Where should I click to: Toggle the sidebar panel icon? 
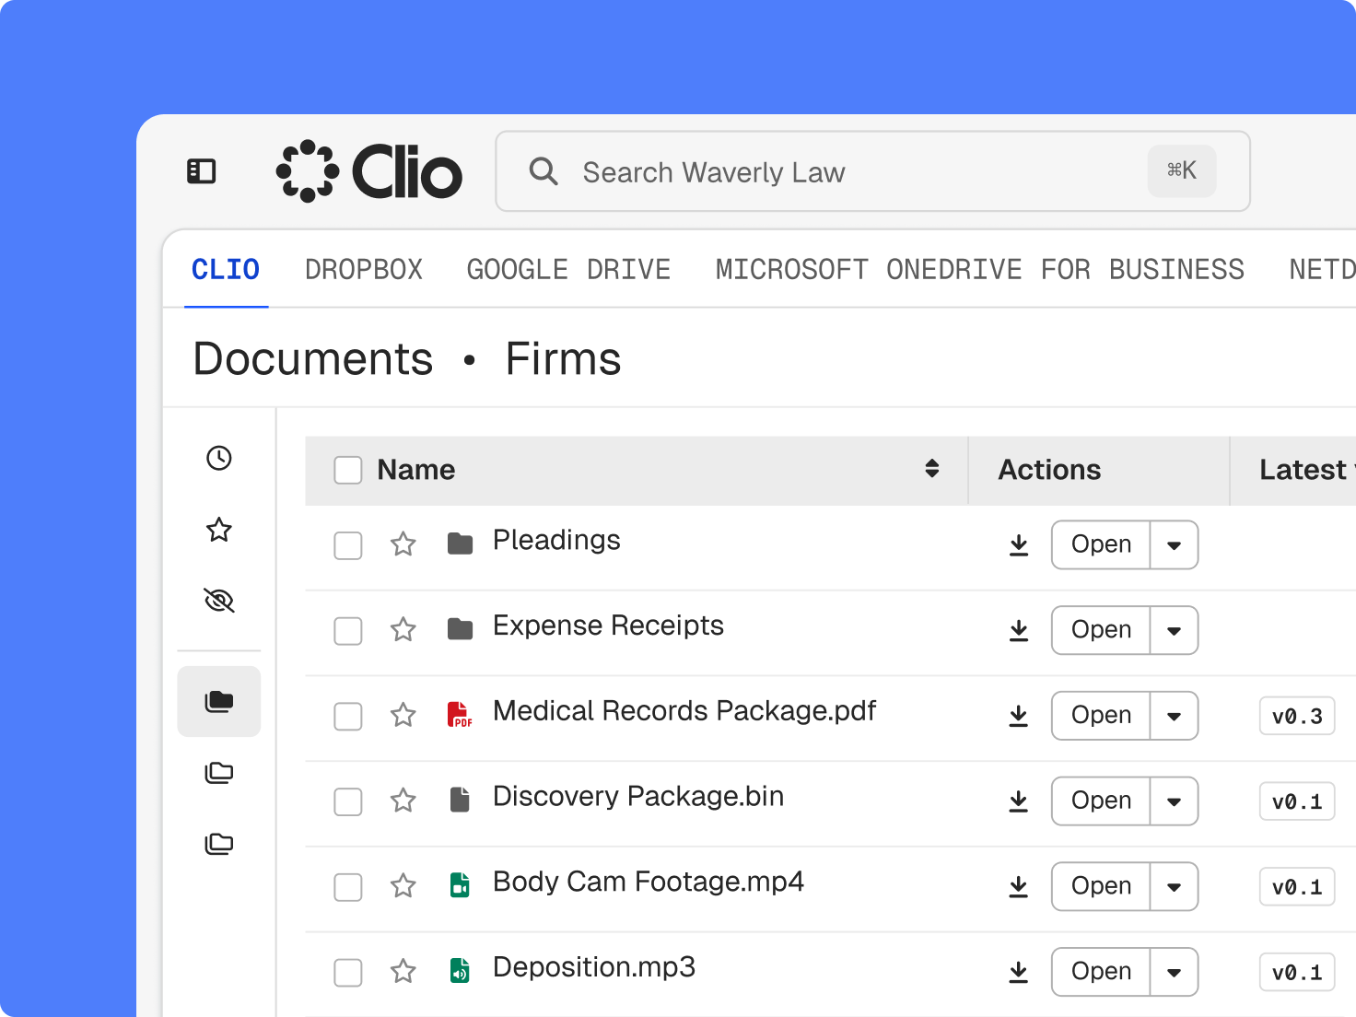click(x=201, y=171)
